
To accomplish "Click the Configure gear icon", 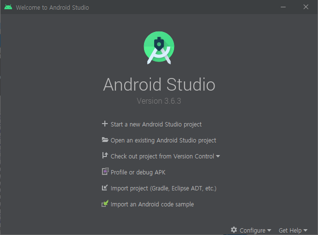I will point(234,230).
